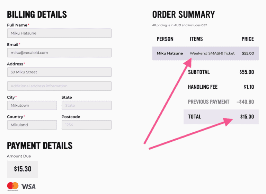Edit the City field
The width and height of the screenshot is (266, 194).
click(32, 105)
